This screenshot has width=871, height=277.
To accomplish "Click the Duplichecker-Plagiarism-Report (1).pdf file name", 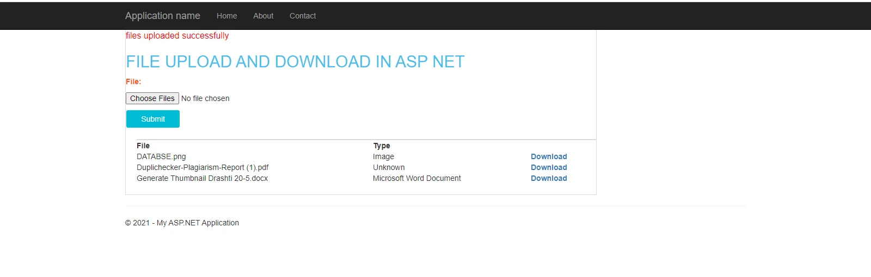I will [203, 167].
